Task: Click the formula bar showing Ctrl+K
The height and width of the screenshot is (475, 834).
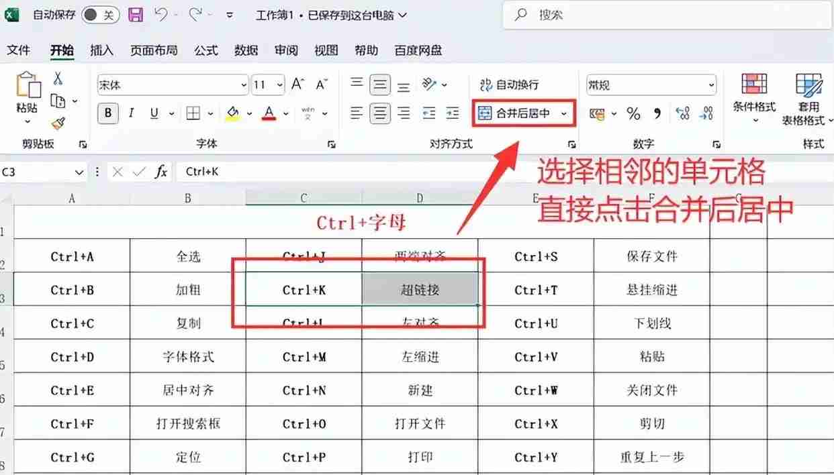Action: pos(504,172)
